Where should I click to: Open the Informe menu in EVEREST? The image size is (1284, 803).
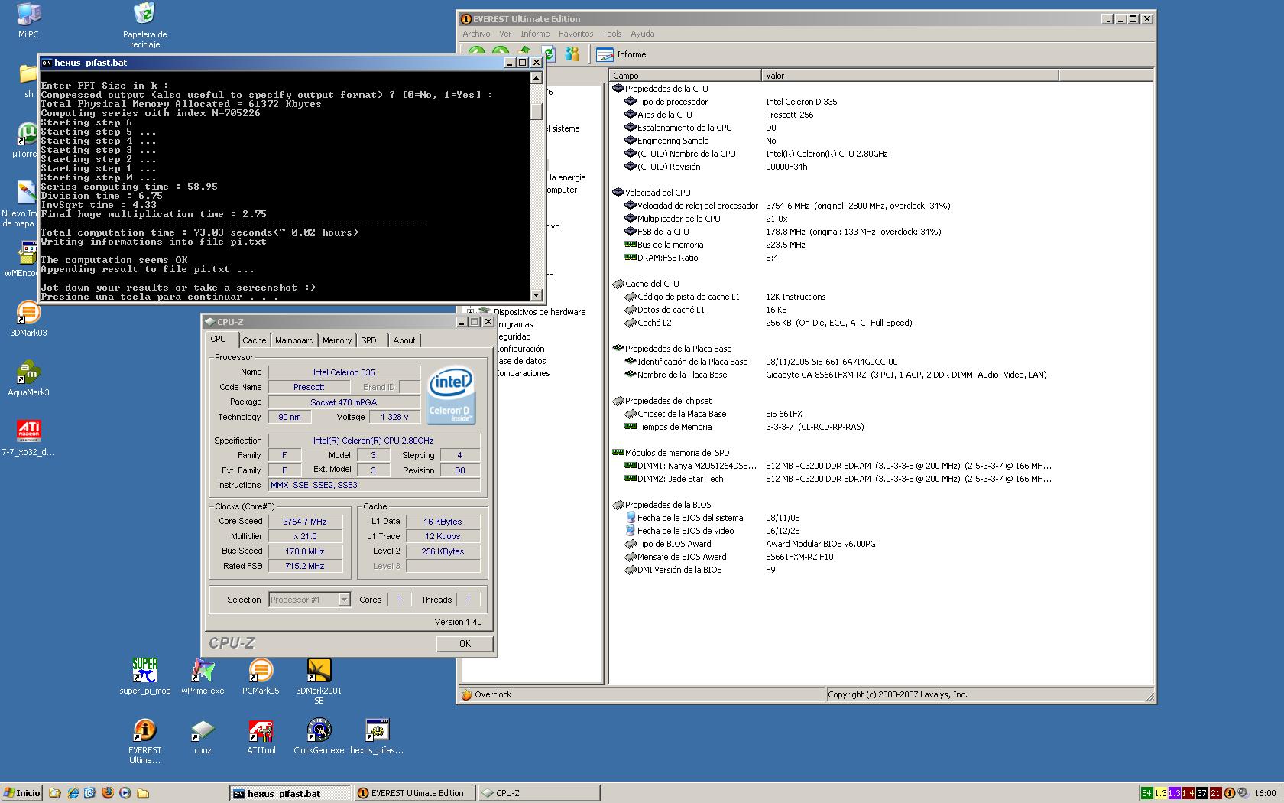pos(535,34)
